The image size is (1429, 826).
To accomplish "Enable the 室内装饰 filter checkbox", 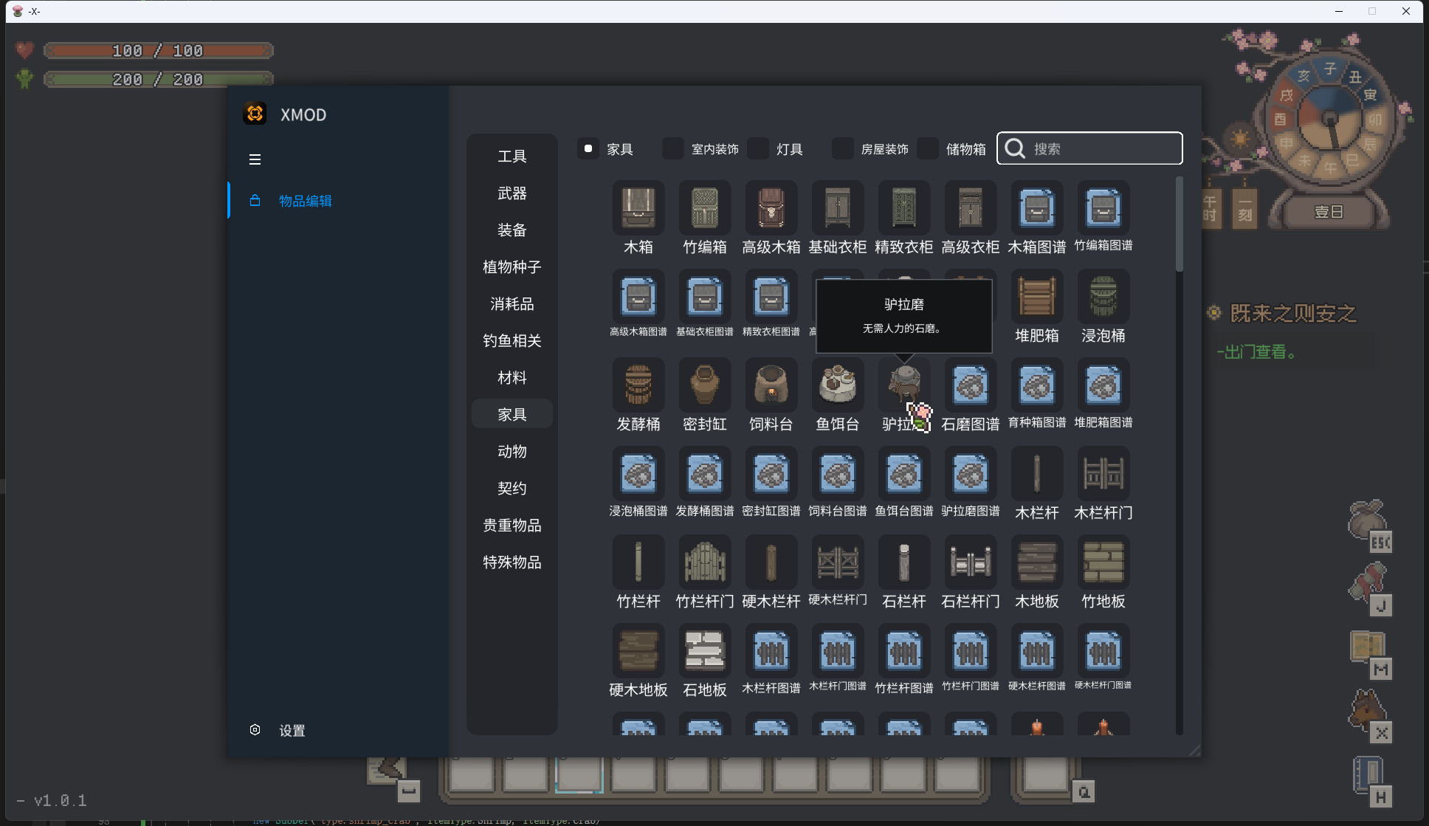I will point(672,149).
